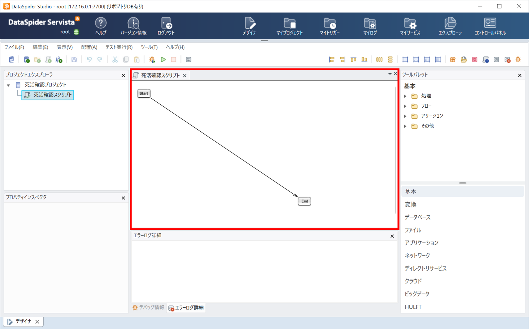Click the densest grid display icon
The width and height of the screenshot is (529, 329).
pyautogui.click(x=438, y=59)
